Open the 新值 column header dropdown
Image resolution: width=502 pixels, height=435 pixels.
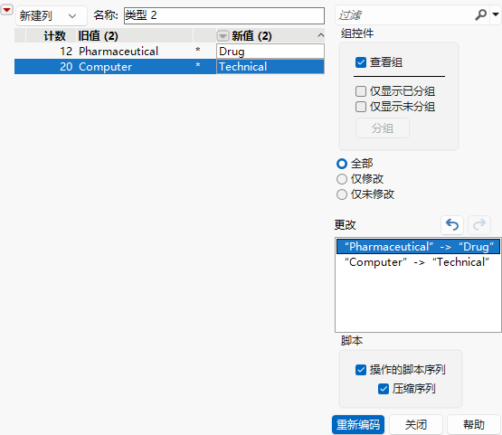223,35
